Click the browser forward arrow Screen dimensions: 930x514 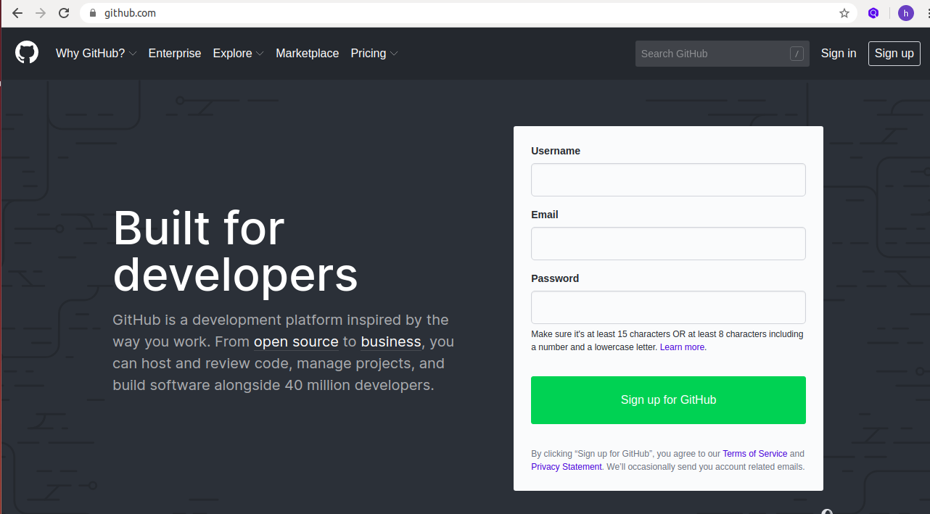(41, 13)
